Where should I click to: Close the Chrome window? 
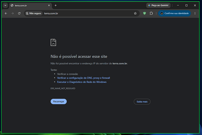pos(195,5)
